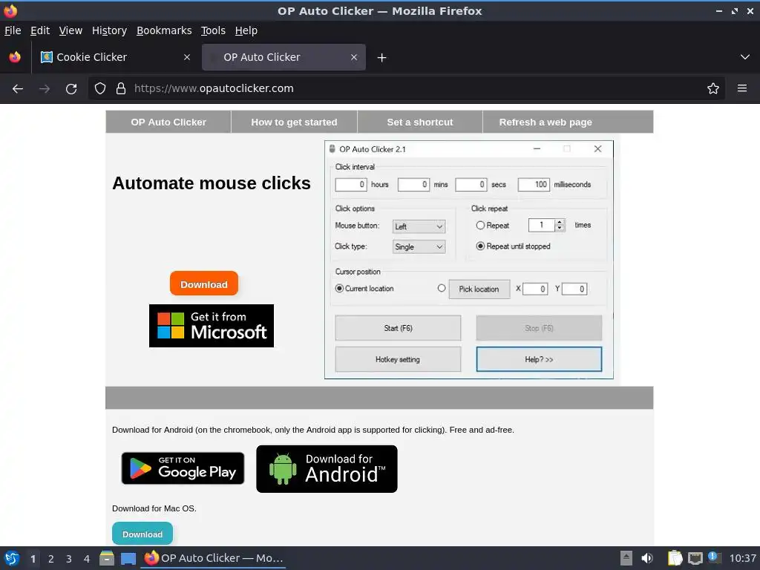Switch to the Cookie Clicker tab
Image resolution: width=760 pixels, height=570 pixels.
pyautogui.click(x=115, y=57)
